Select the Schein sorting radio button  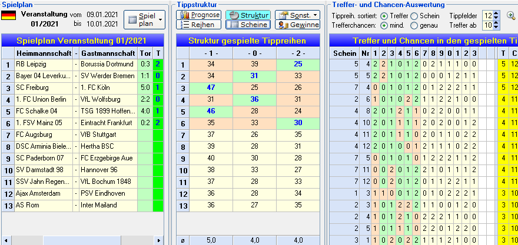click(x=414, y=16)
